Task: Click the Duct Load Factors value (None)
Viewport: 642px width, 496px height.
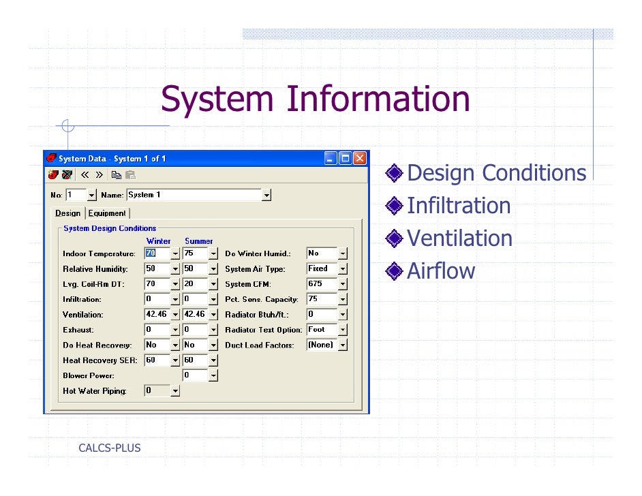Action: coord(322,345)
